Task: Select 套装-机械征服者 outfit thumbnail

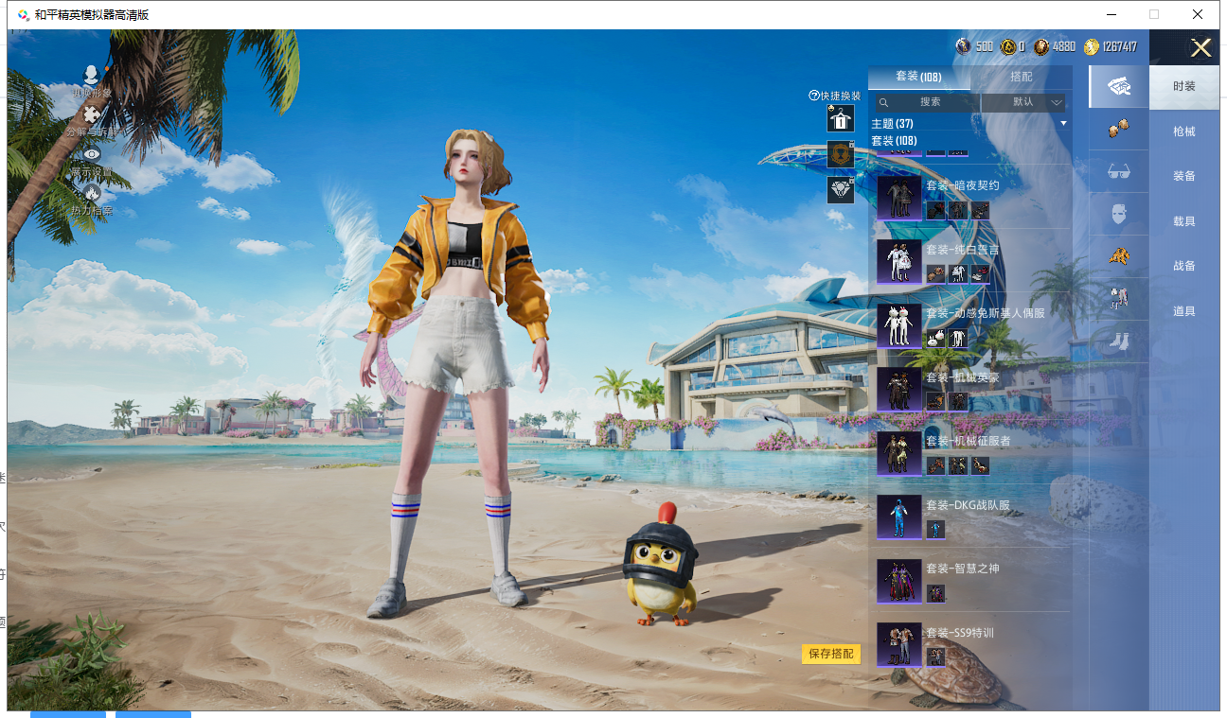Action: pos(899,453)
